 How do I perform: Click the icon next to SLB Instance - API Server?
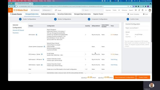(43, 59)
